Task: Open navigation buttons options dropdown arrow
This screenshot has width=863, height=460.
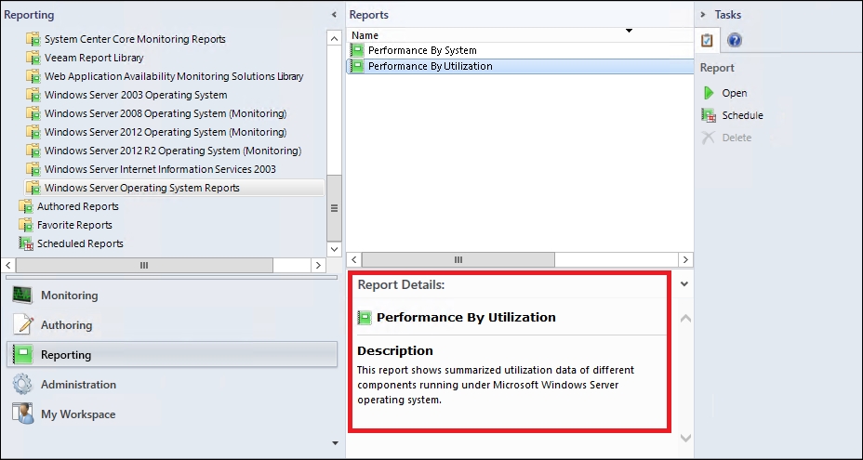Action: (x=335, y=443)
